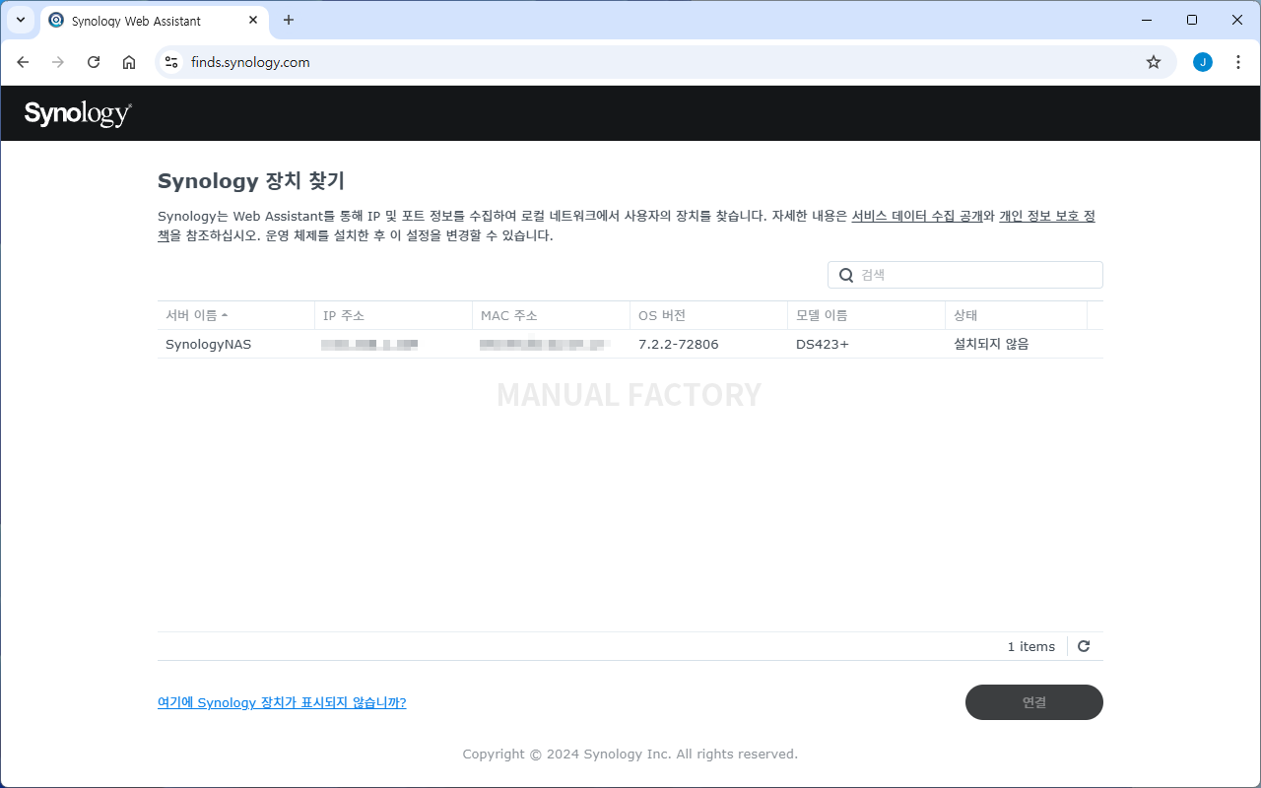The height and width of the screenshot is (788, 1261).
Task: Go to the browser home page icon
Action: click(129, 62)
